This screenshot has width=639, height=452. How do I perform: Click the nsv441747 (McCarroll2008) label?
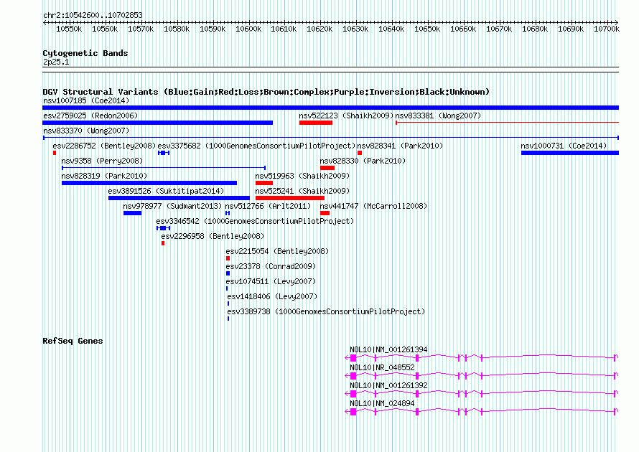click(373, 206)
